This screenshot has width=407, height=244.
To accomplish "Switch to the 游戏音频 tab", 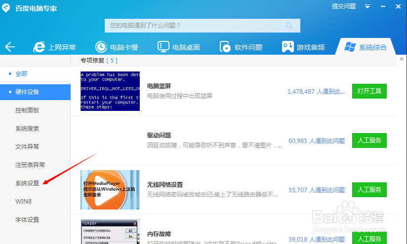I will click(303, 47).
